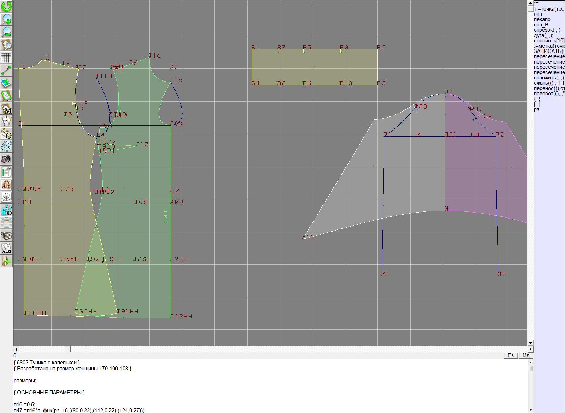Open the green spreadsheet table icon
This screenshot has height=413, width=565.
[x=6, y=172]
